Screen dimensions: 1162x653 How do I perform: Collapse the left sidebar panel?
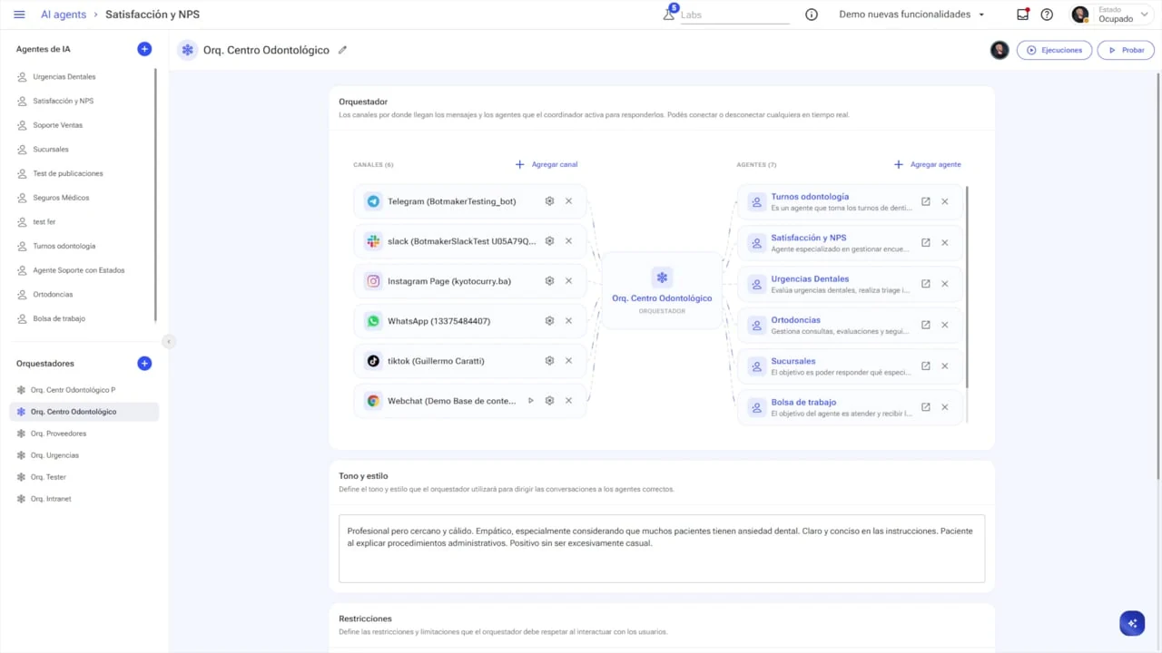coord(169,342)
